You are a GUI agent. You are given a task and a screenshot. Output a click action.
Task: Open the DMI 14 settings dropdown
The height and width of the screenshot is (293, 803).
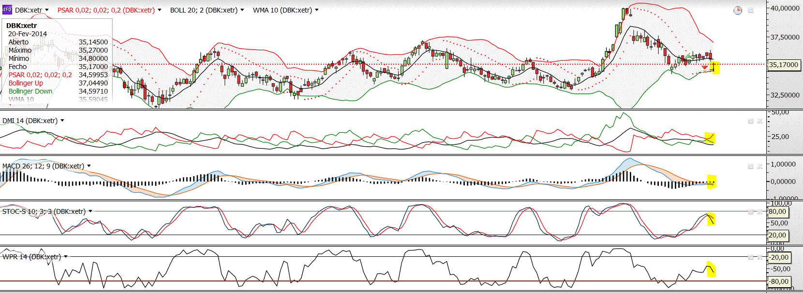(x=62, y=121)
